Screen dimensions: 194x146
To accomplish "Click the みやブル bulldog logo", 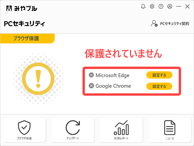I will tap(9, 9).
